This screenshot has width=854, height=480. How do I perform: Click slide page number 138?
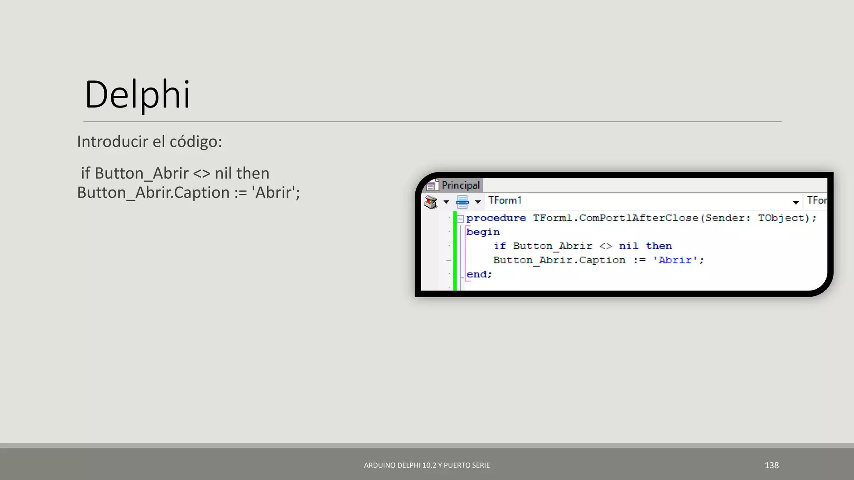[x=771, y=465]
